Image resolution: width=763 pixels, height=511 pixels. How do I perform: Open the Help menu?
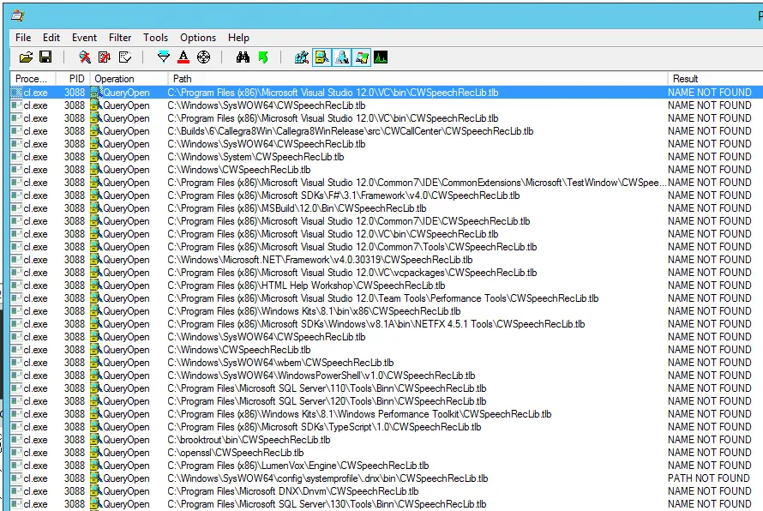click(238, 38)
